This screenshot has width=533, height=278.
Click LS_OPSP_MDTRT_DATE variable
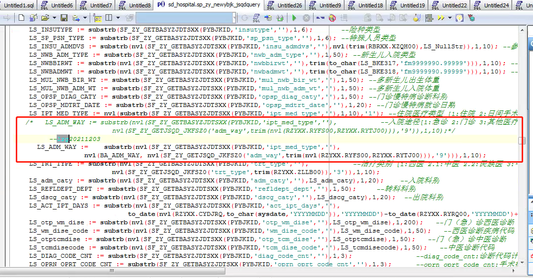tap(65, 105)
